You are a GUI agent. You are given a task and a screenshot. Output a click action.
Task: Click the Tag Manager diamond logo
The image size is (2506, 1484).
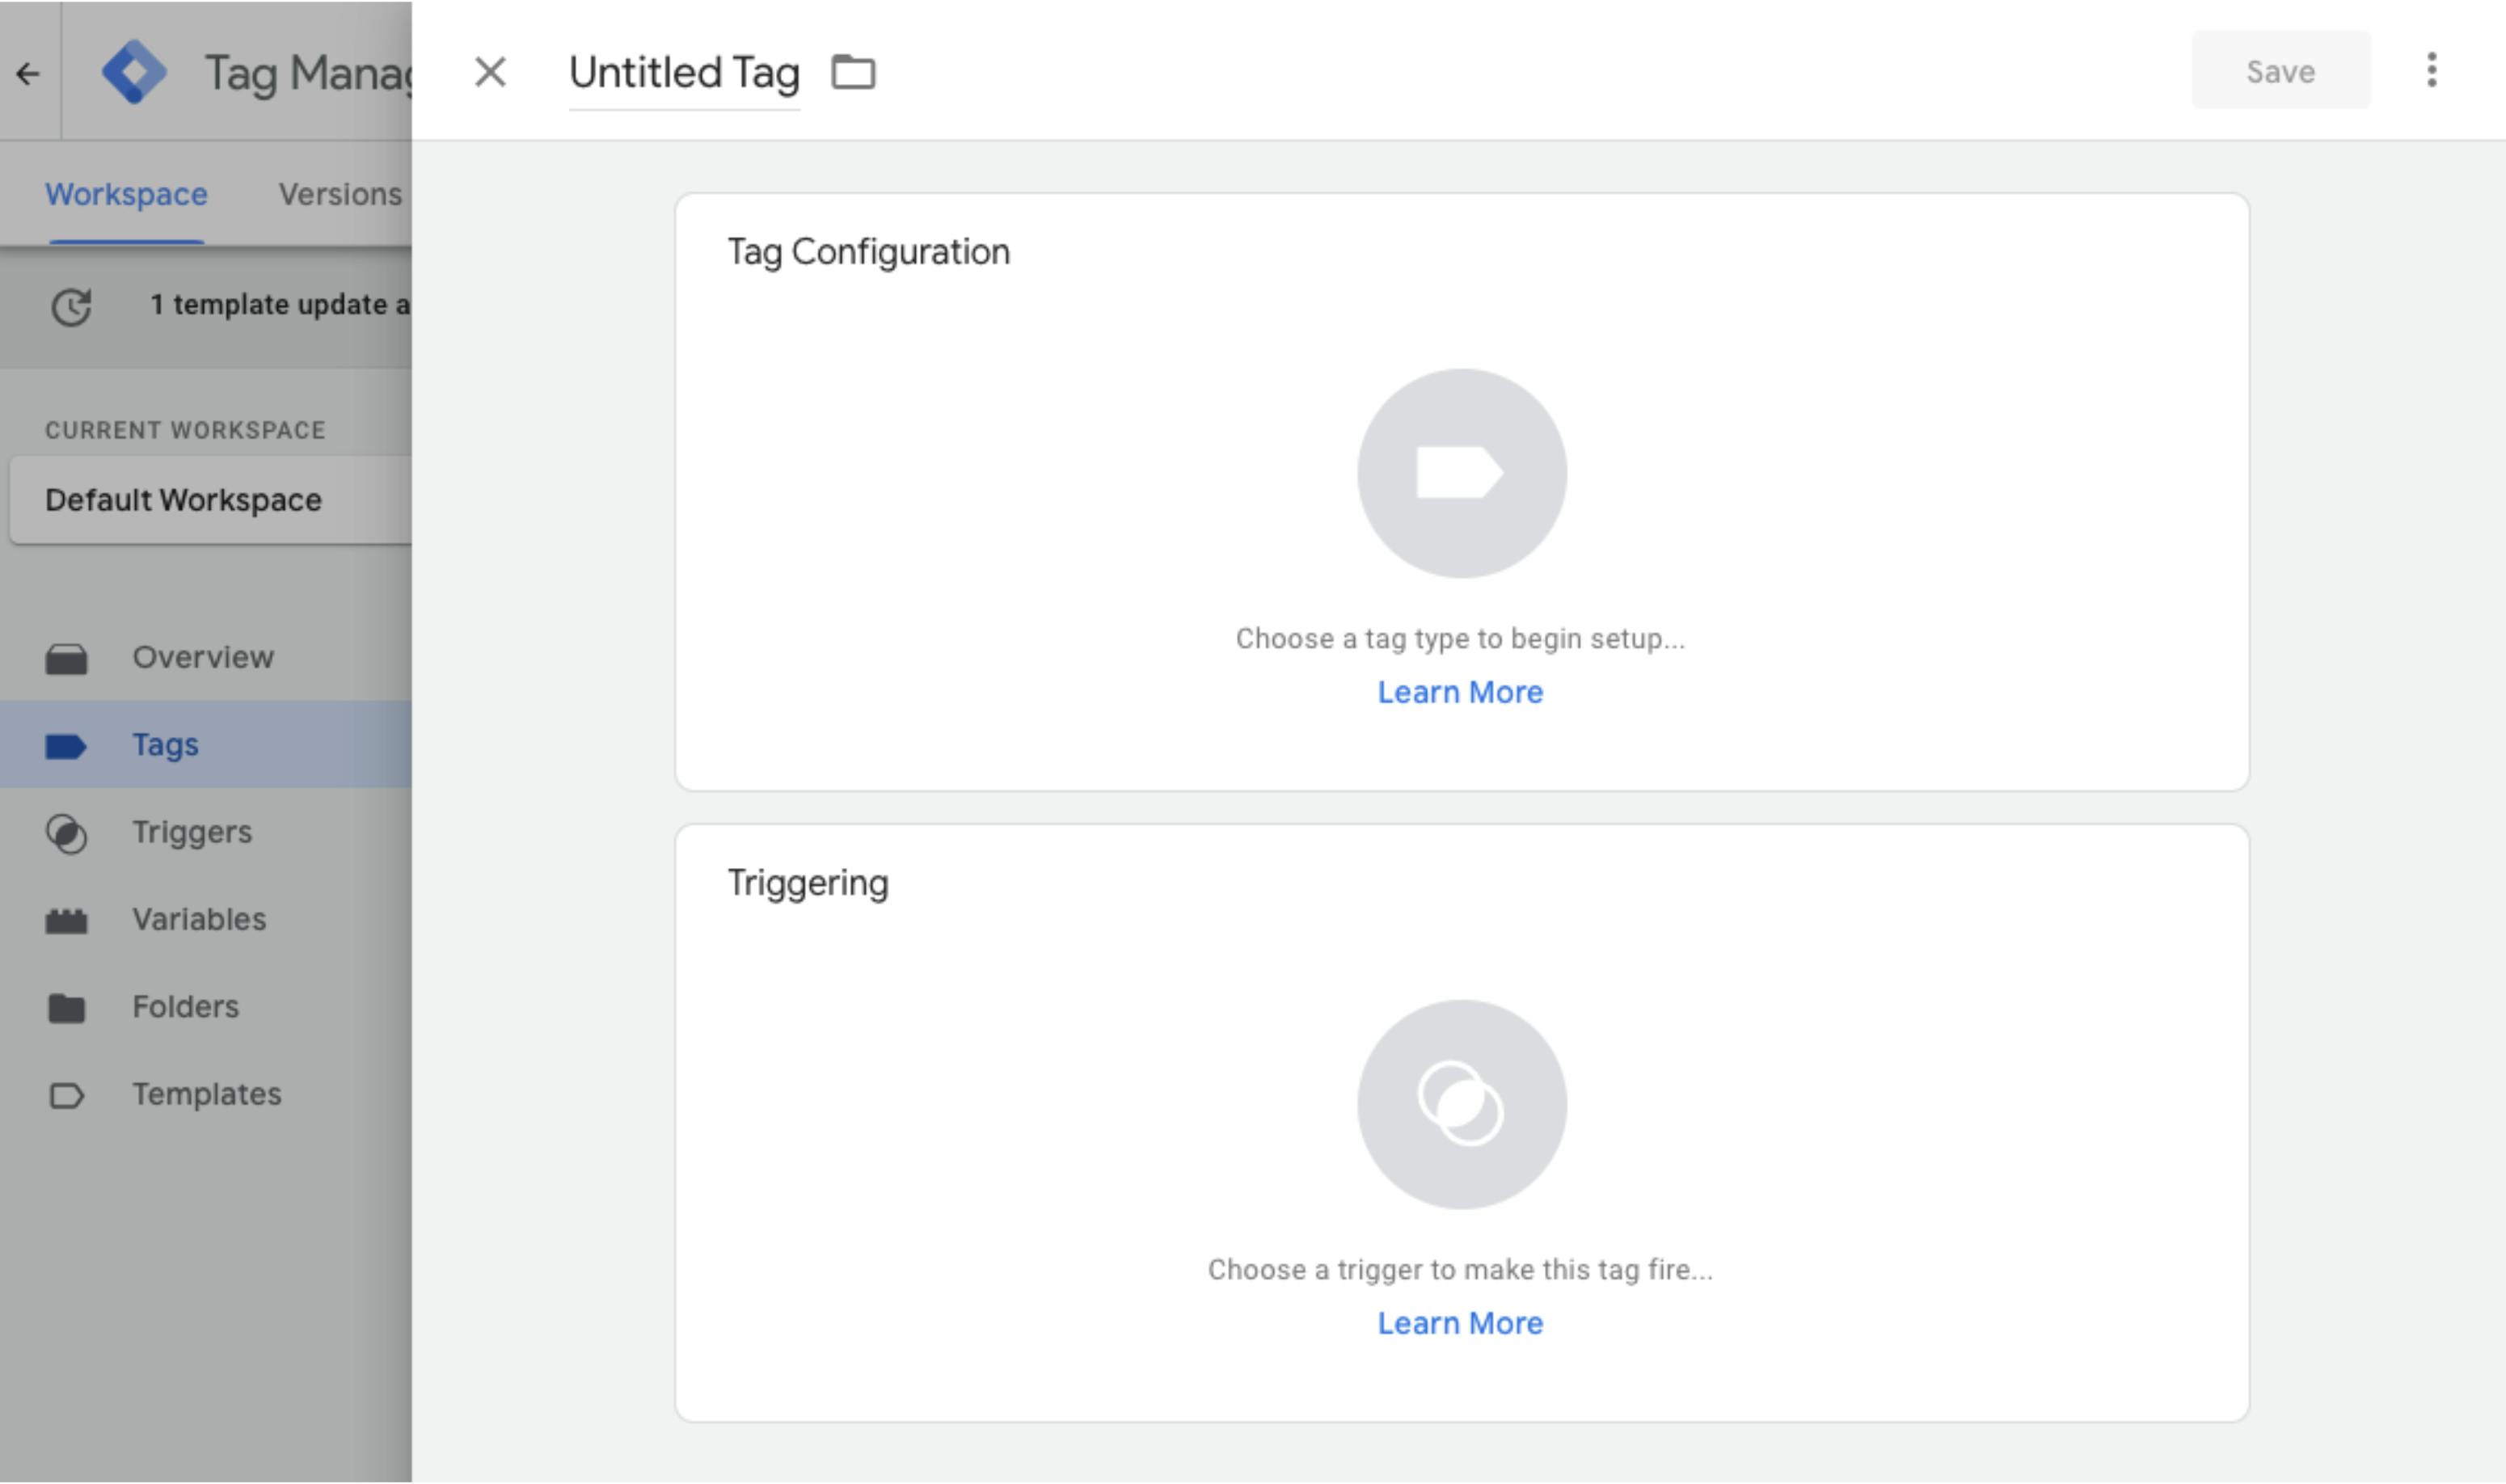[134, 72]
